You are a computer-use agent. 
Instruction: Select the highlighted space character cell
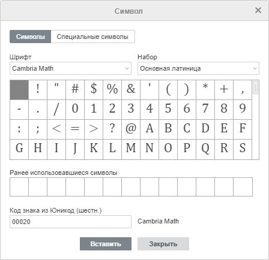point(19,90)
